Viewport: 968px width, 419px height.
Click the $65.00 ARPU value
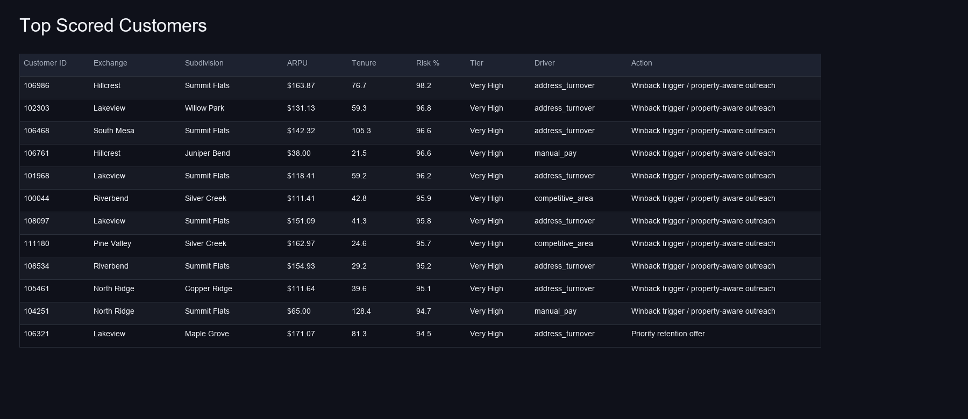[x=299, y=311]
